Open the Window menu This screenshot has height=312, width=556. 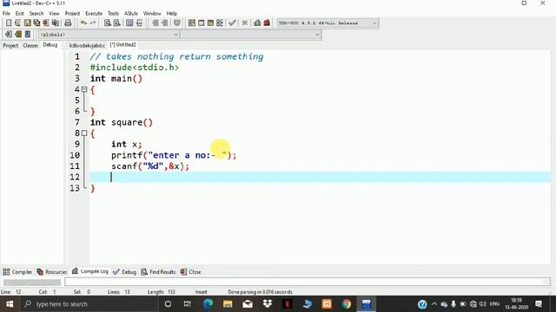pos(152,14)
